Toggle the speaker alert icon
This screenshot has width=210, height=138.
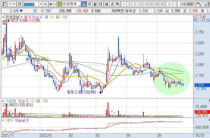point(51,4)
